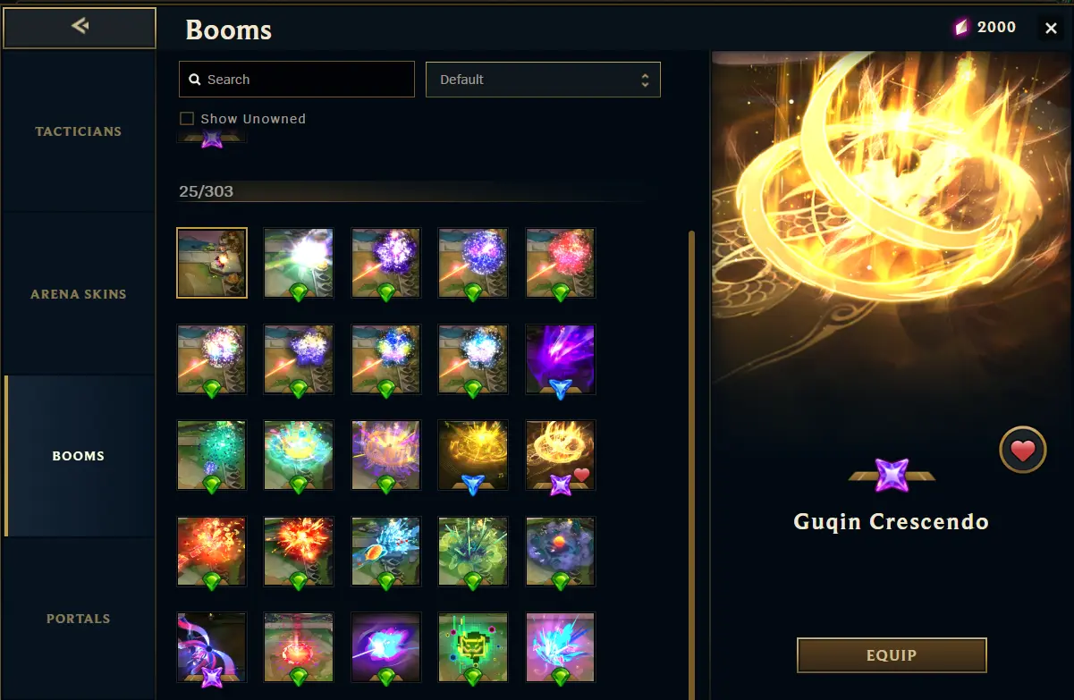Select the white flash boom in first row

[299, 262]
